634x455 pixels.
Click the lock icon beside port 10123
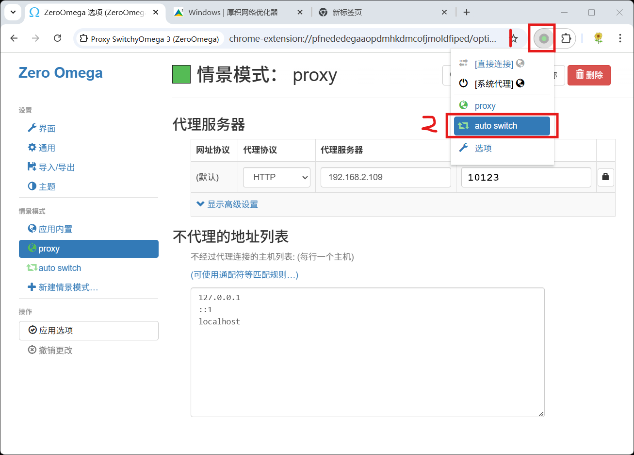coord(605,177)
